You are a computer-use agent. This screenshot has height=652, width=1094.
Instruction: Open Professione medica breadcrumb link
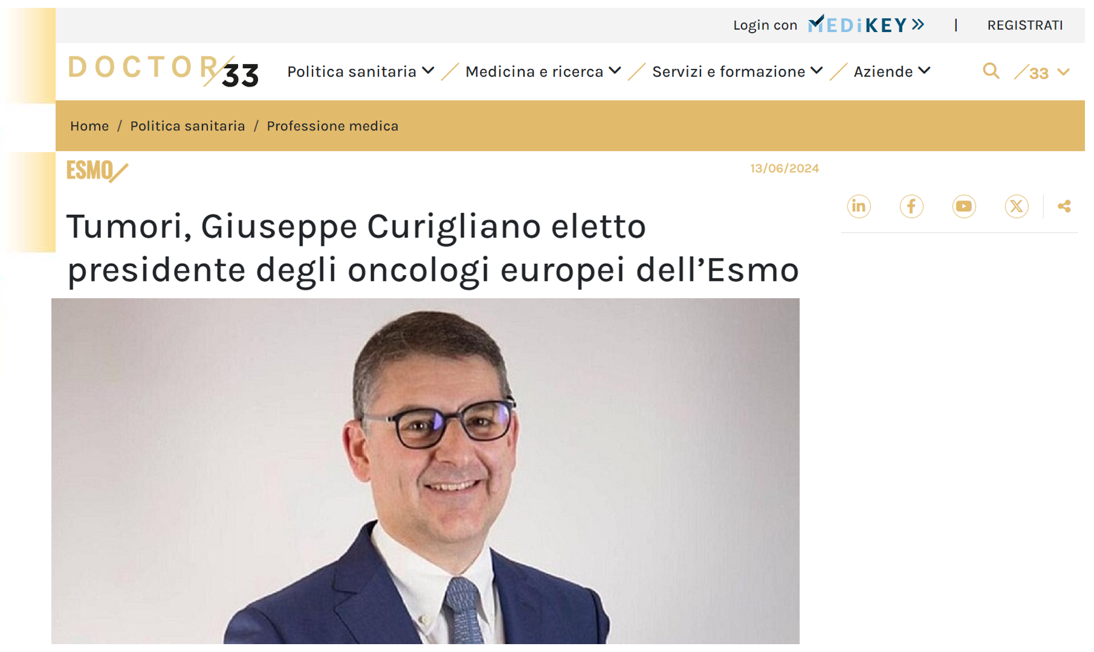coord(332,126)
